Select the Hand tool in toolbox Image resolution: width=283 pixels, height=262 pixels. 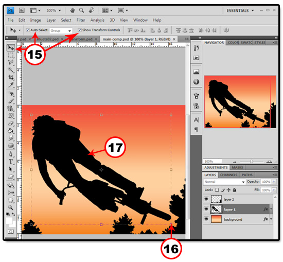pos(11,200)
